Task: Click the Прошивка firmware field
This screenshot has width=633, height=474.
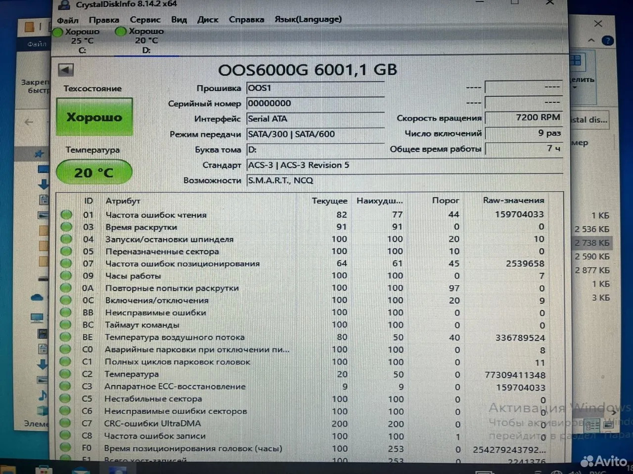Action: click(x=316, y=88)
